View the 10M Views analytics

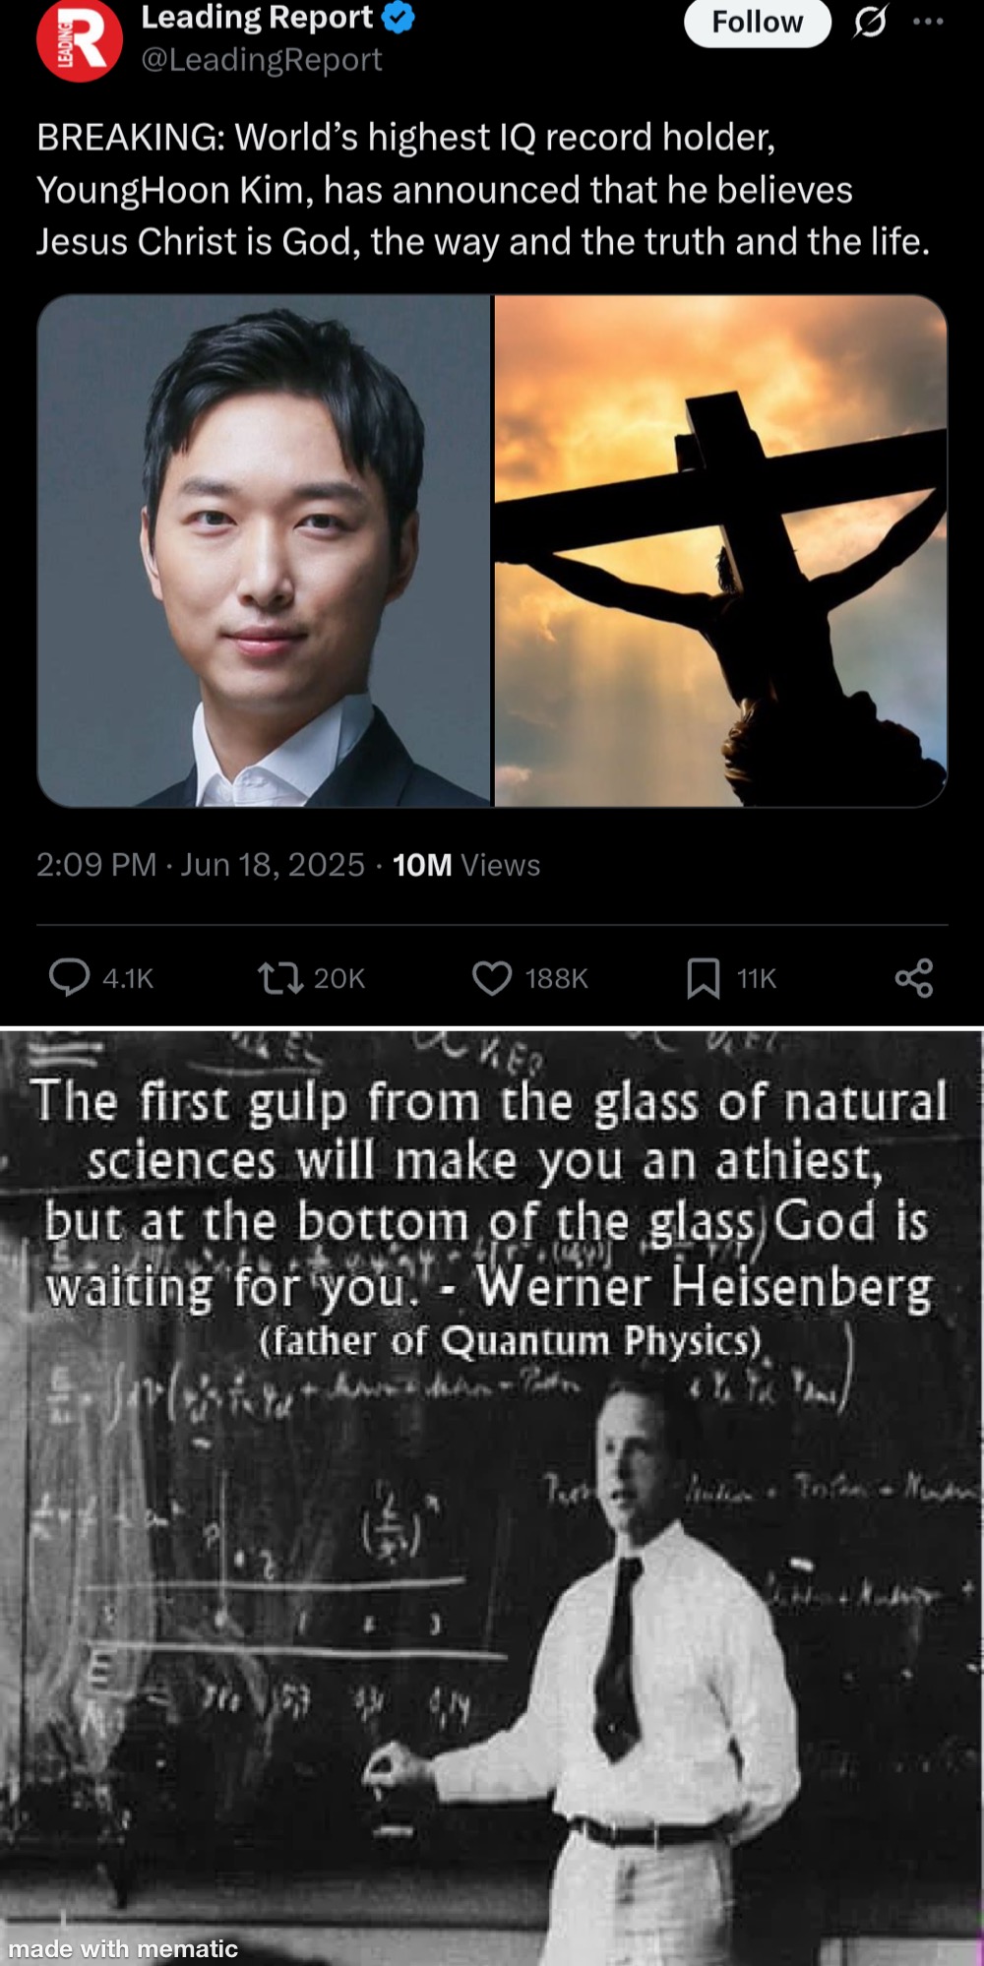click(x=466, y=865)
